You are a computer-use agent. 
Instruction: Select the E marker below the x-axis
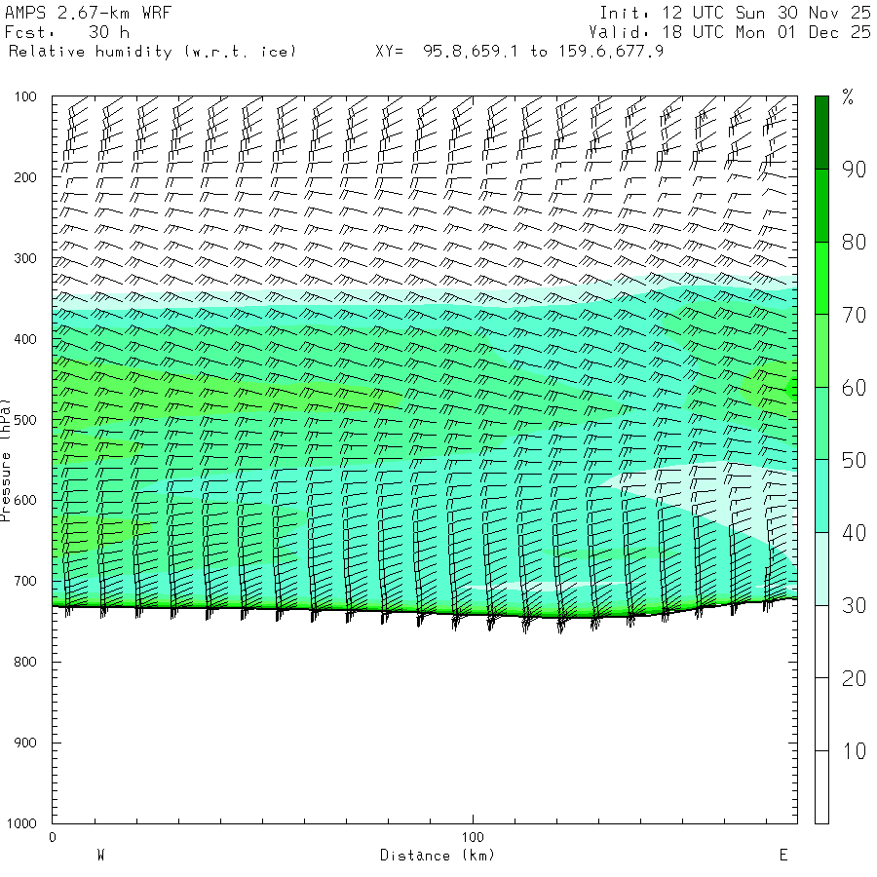782,856
